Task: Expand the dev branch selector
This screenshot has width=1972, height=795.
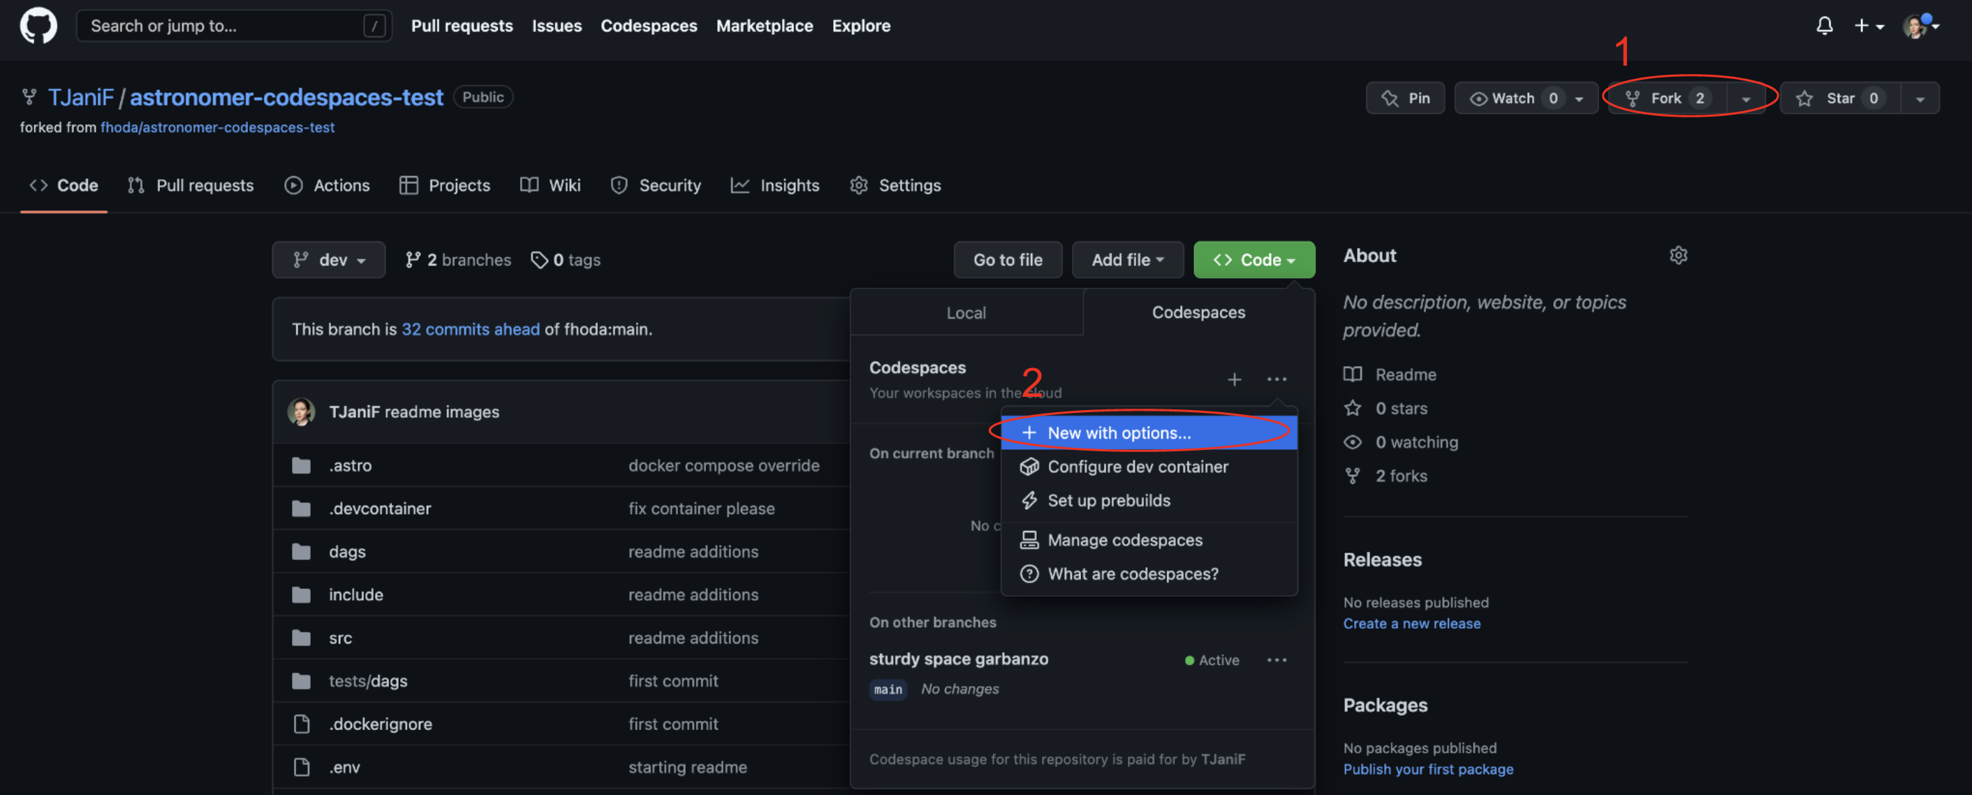Action: pyautogui.click(x=328, y=261)
